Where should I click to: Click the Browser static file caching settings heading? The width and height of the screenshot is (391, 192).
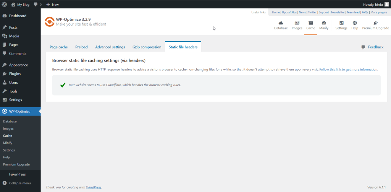tap(99, 61)
